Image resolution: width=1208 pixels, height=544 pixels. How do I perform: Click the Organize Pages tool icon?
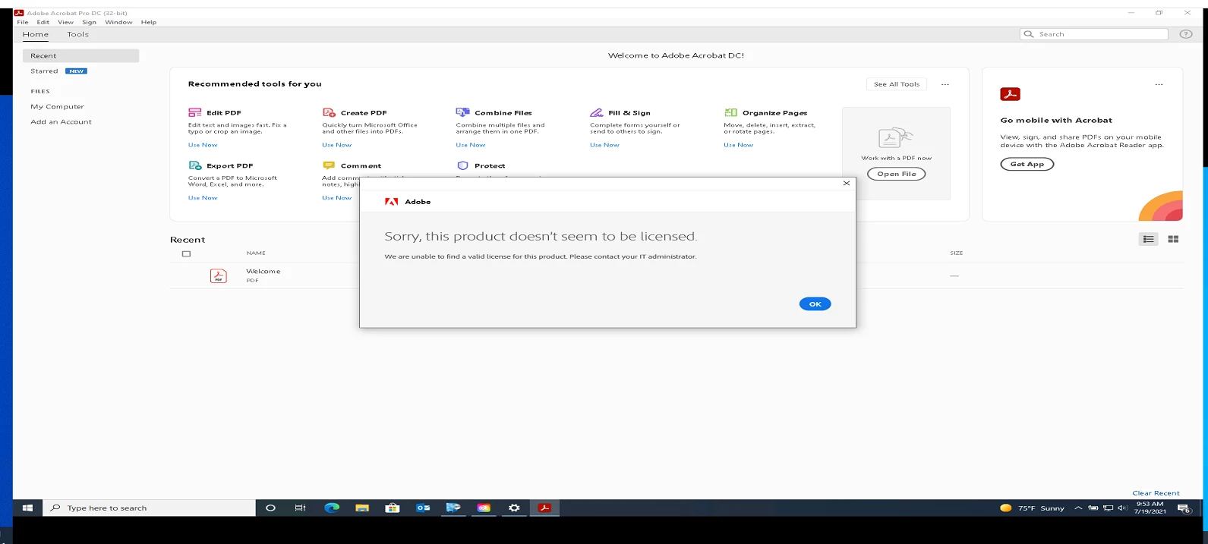pos(730,112)
